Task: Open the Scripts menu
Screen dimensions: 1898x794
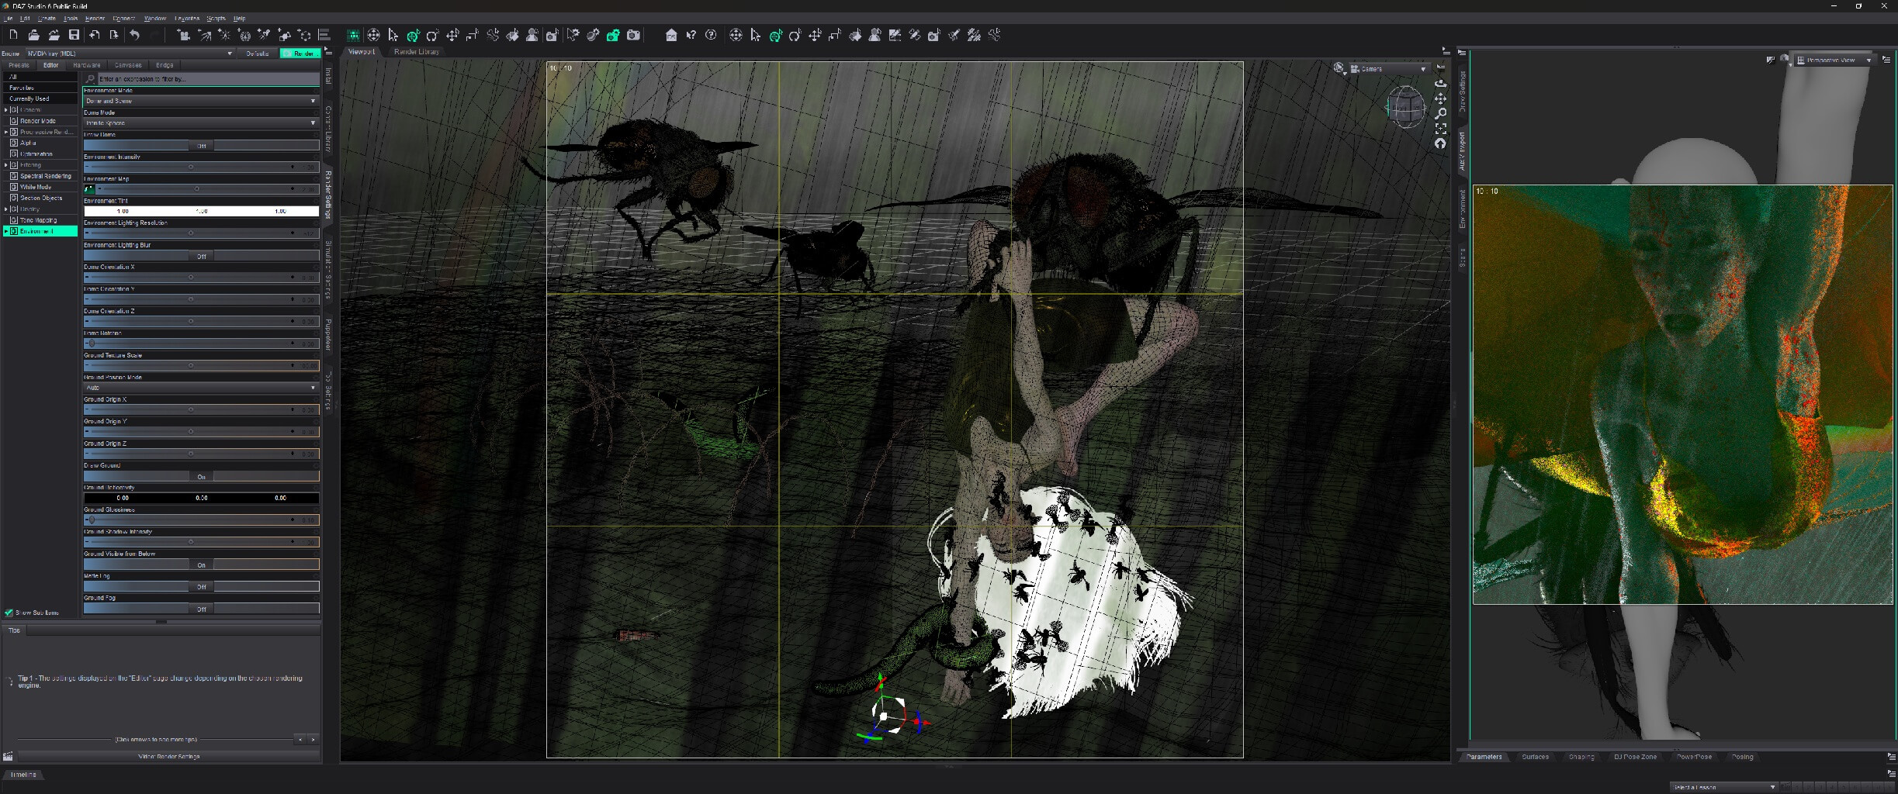Action: pos(216,18)
